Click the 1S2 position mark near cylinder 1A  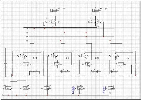click(x=64, y=9)
